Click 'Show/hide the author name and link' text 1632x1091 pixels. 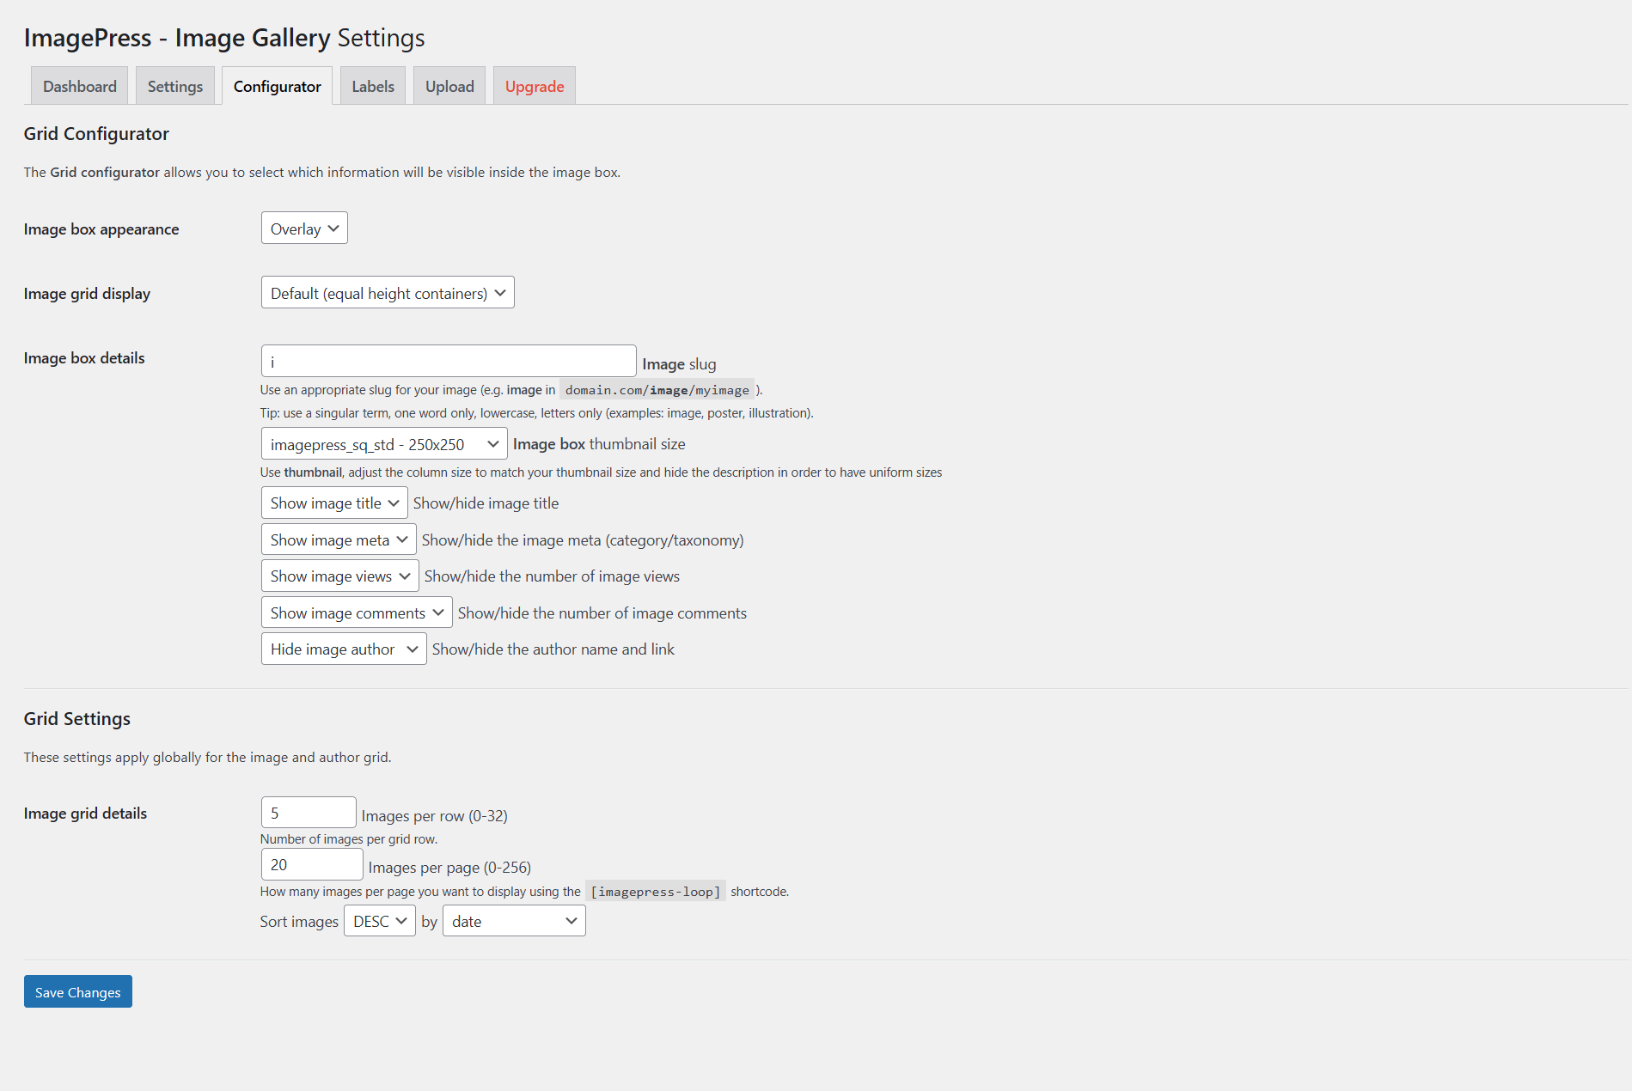tap(553, 649)
